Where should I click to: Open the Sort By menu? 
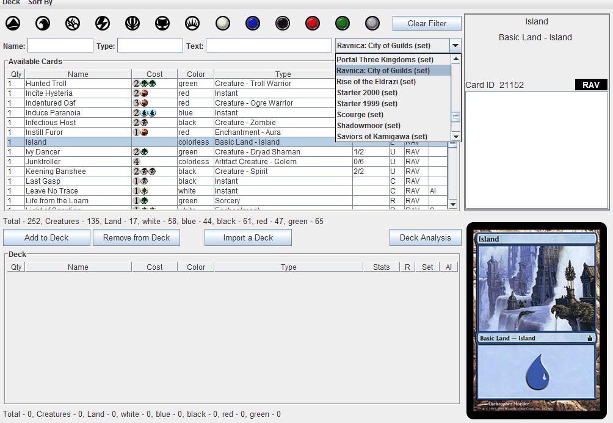coord(40,2)
